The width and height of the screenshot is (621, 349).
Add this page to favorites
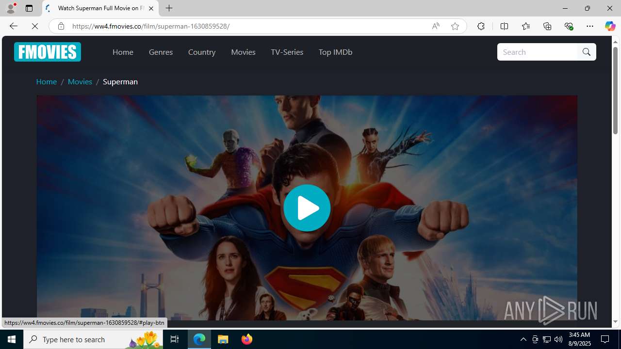[x=455, y=26]
